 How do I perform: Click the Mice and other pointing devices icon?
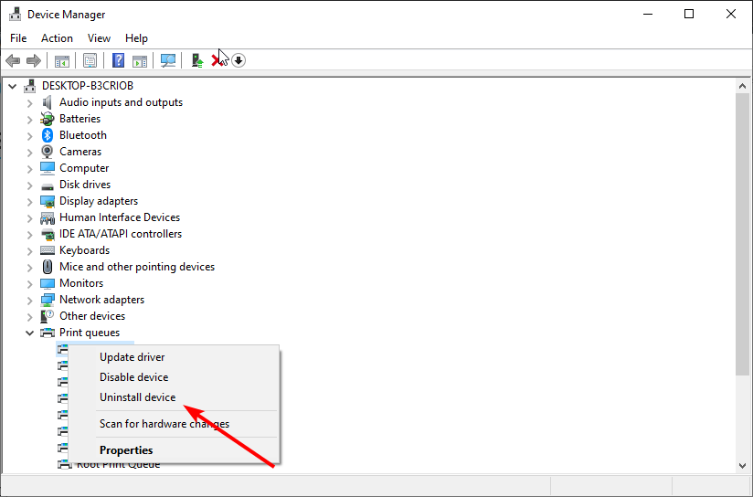point(48,267)
